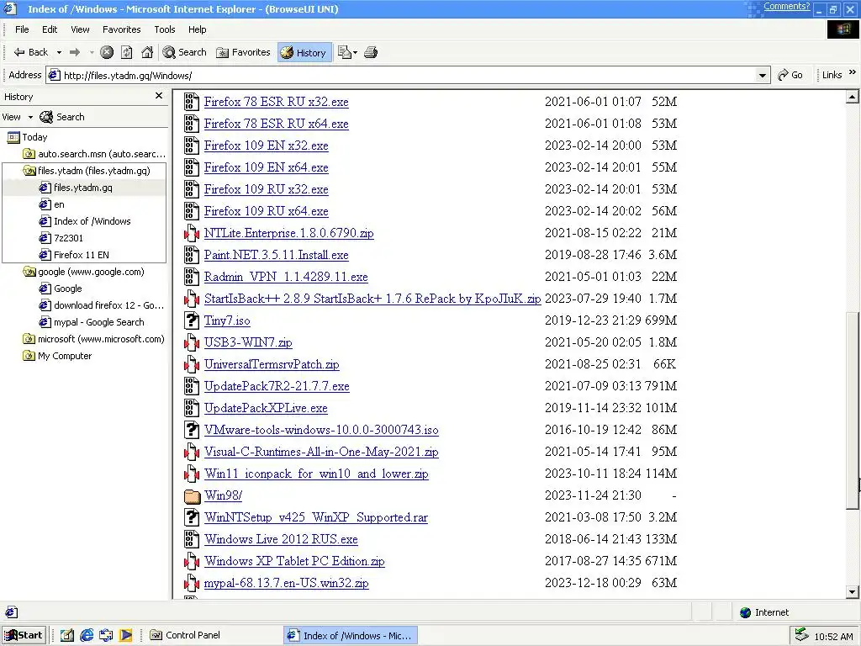
Task: Click the Mail toolbar icon
Action: (344, 52)
